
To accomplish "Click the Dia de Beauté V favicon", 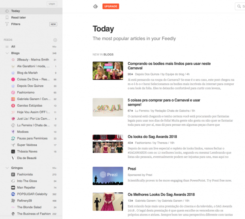I will (x=13, y=158).
